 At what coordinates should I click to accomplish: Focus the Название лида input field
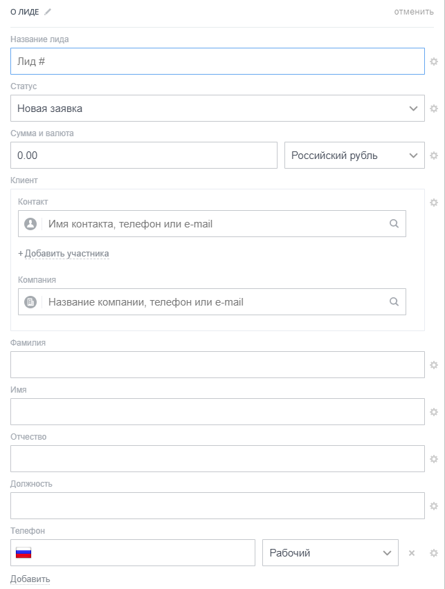[x=217, y=62]
